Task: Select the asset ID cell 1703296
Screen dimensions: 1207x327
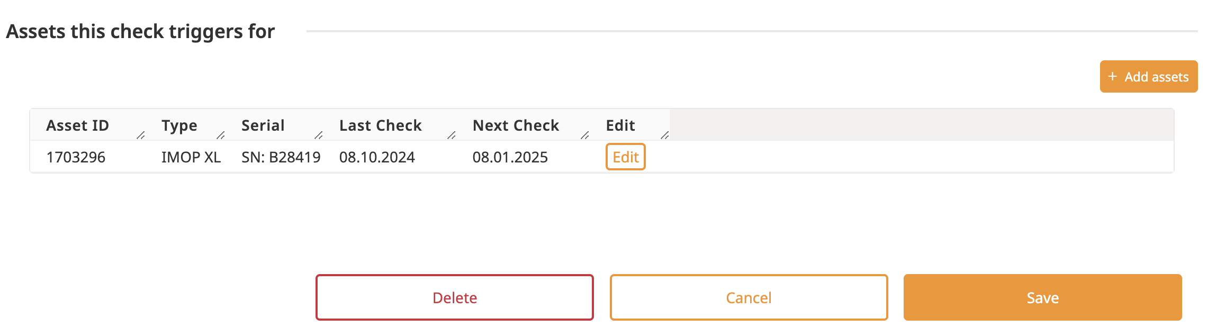Action: click(x=76, y=157)
